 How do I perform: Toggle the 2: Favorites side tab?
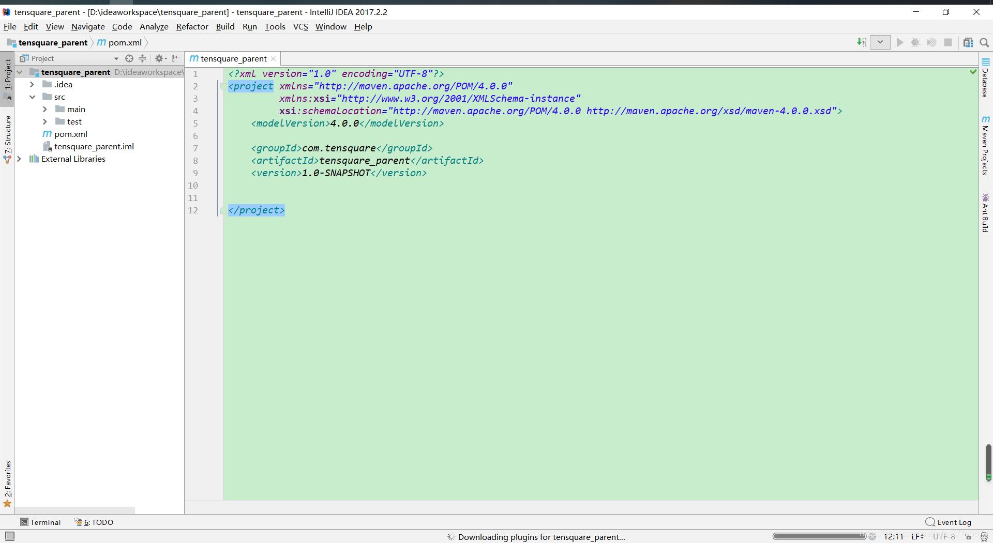(7, 484)
